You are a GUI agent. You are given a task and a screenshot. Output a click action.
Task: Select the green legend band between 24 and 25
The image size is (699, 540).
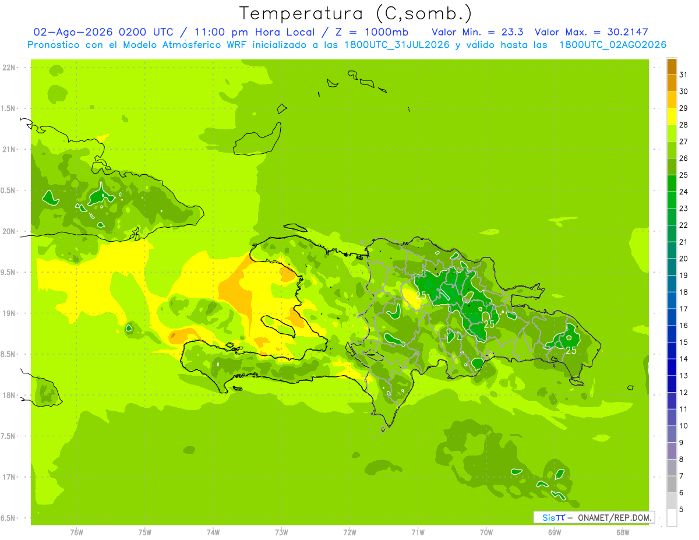point(672,183)
